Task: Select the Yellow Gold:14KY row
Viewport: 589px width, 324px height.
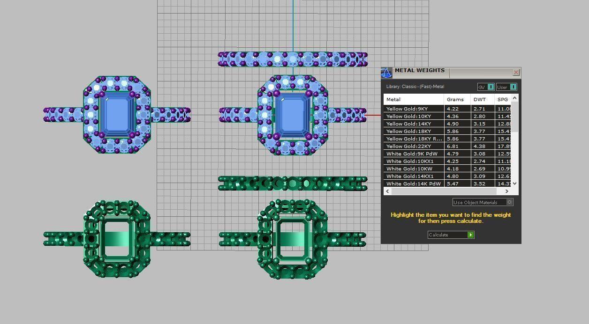Action: coord(447,124)
